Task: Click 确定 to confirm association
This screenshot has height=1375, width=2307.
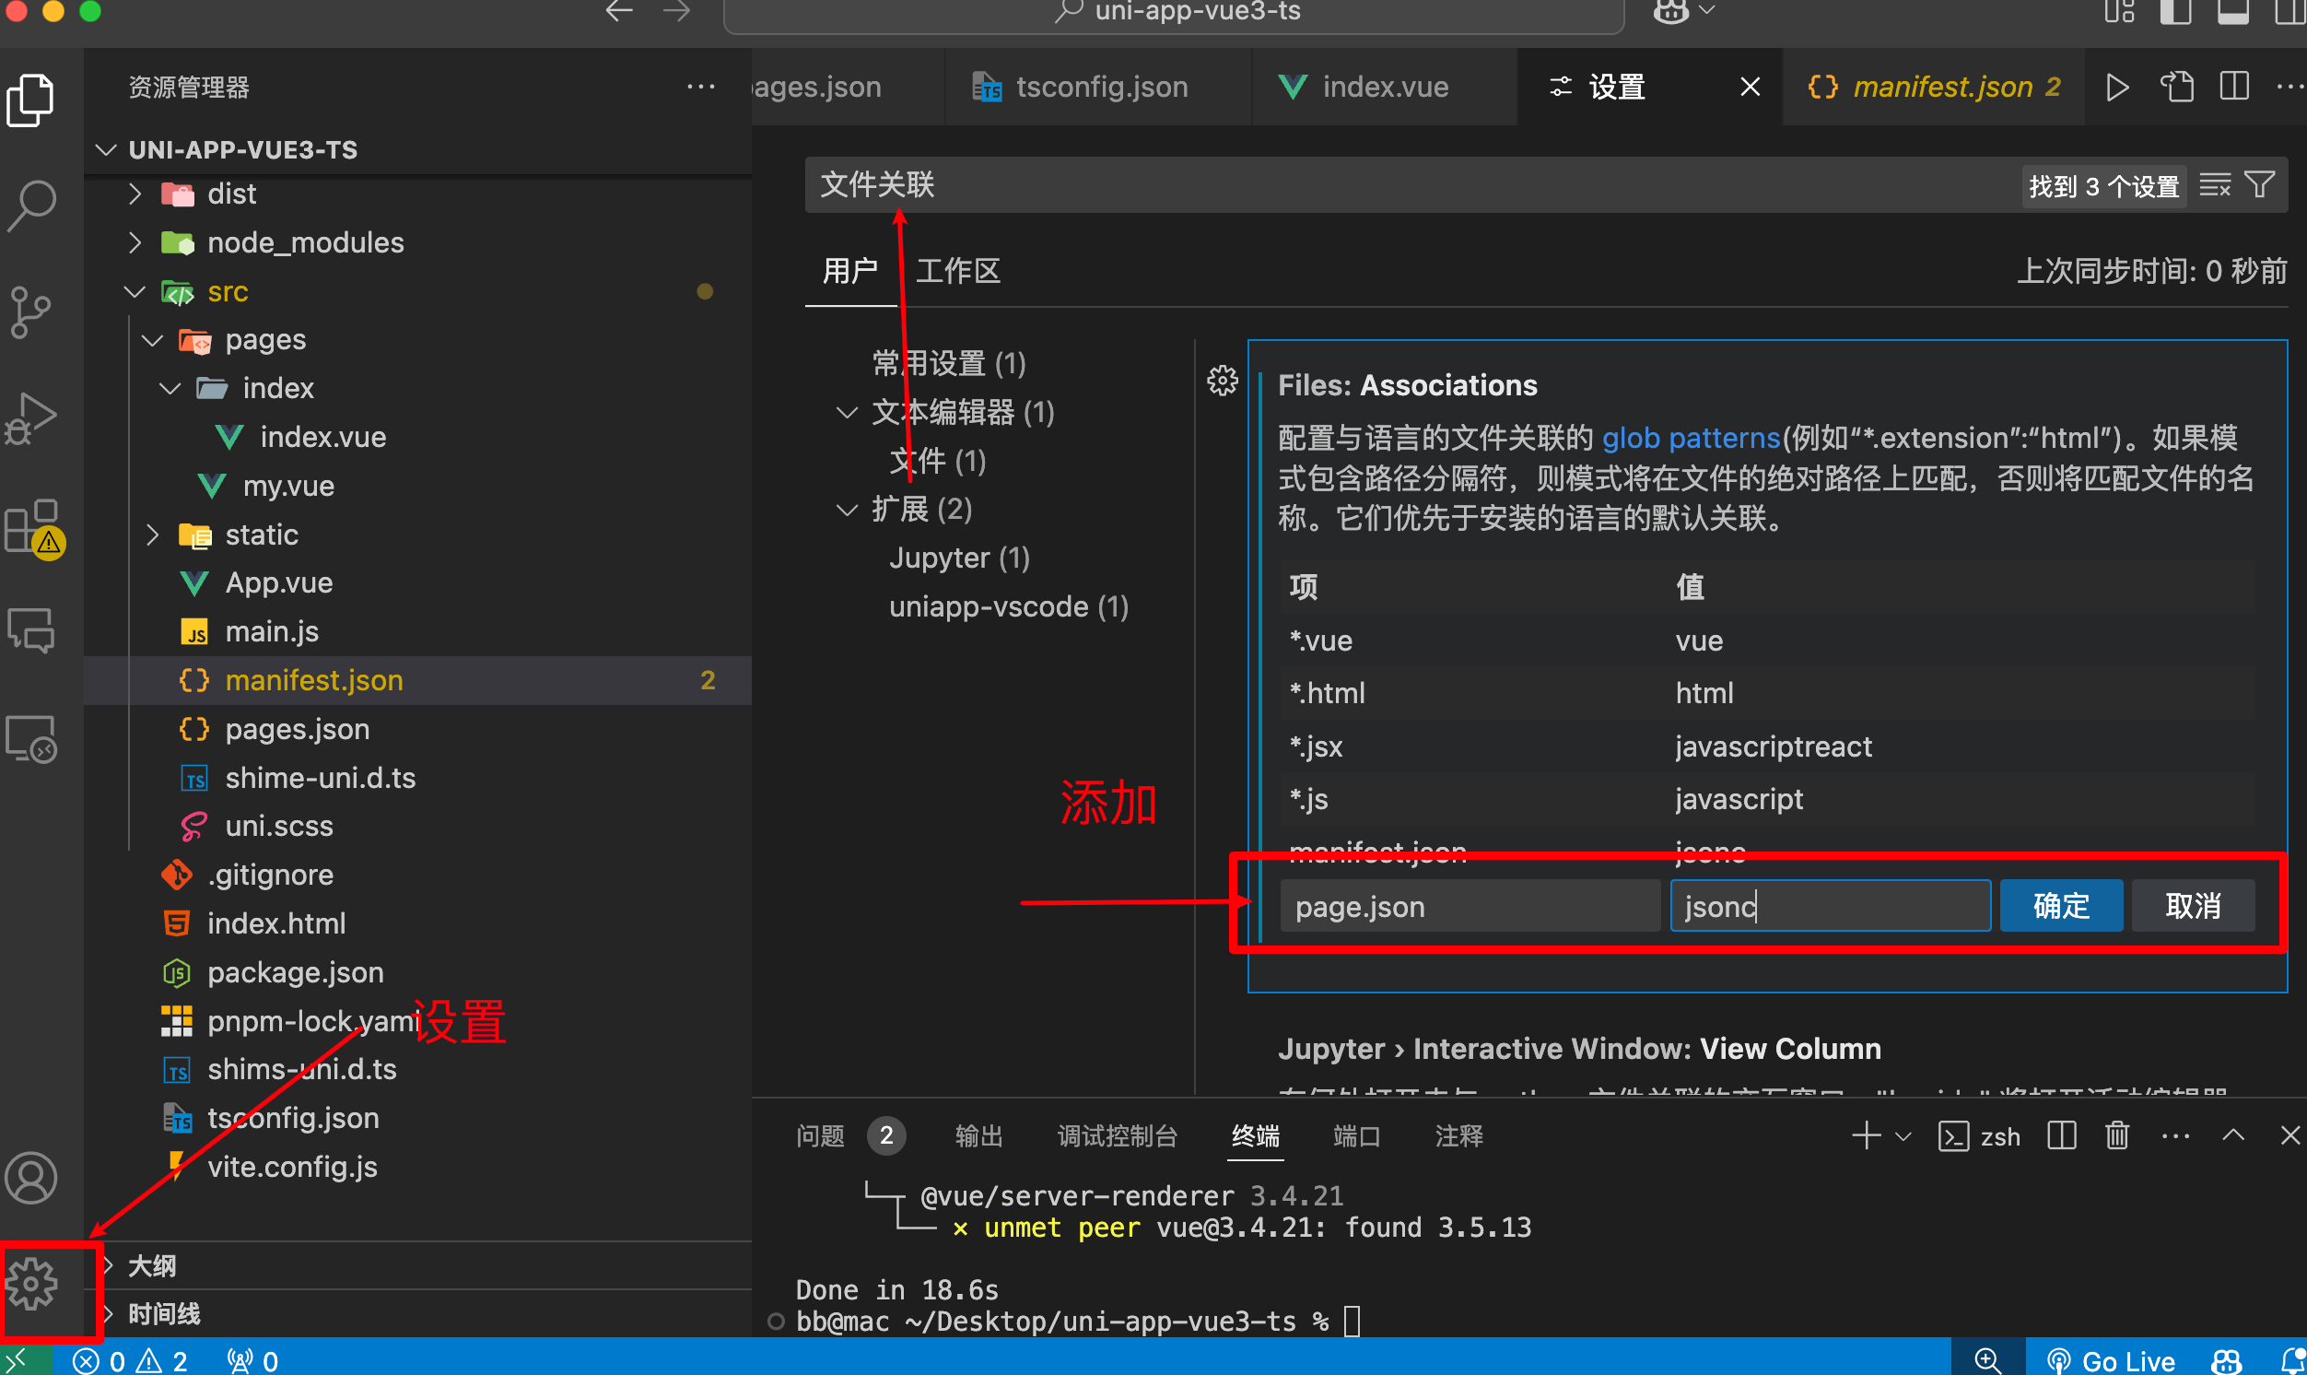Action: coord(2061,905)
